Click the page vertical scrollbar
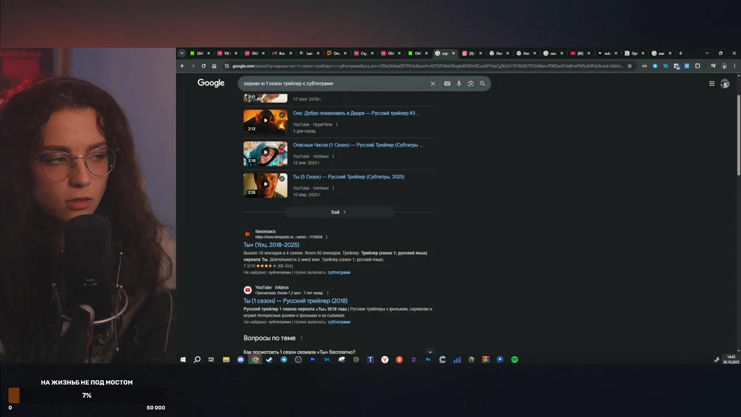Viewport: 741px width, 417px height. pos(738,136)
